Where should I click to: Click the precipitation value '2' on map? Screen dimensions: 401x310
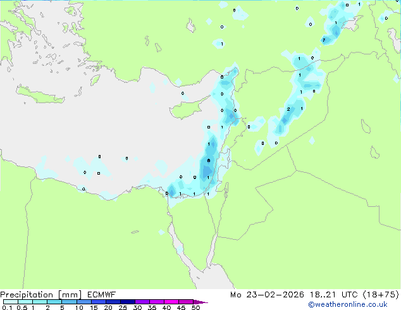coord(288,109)
